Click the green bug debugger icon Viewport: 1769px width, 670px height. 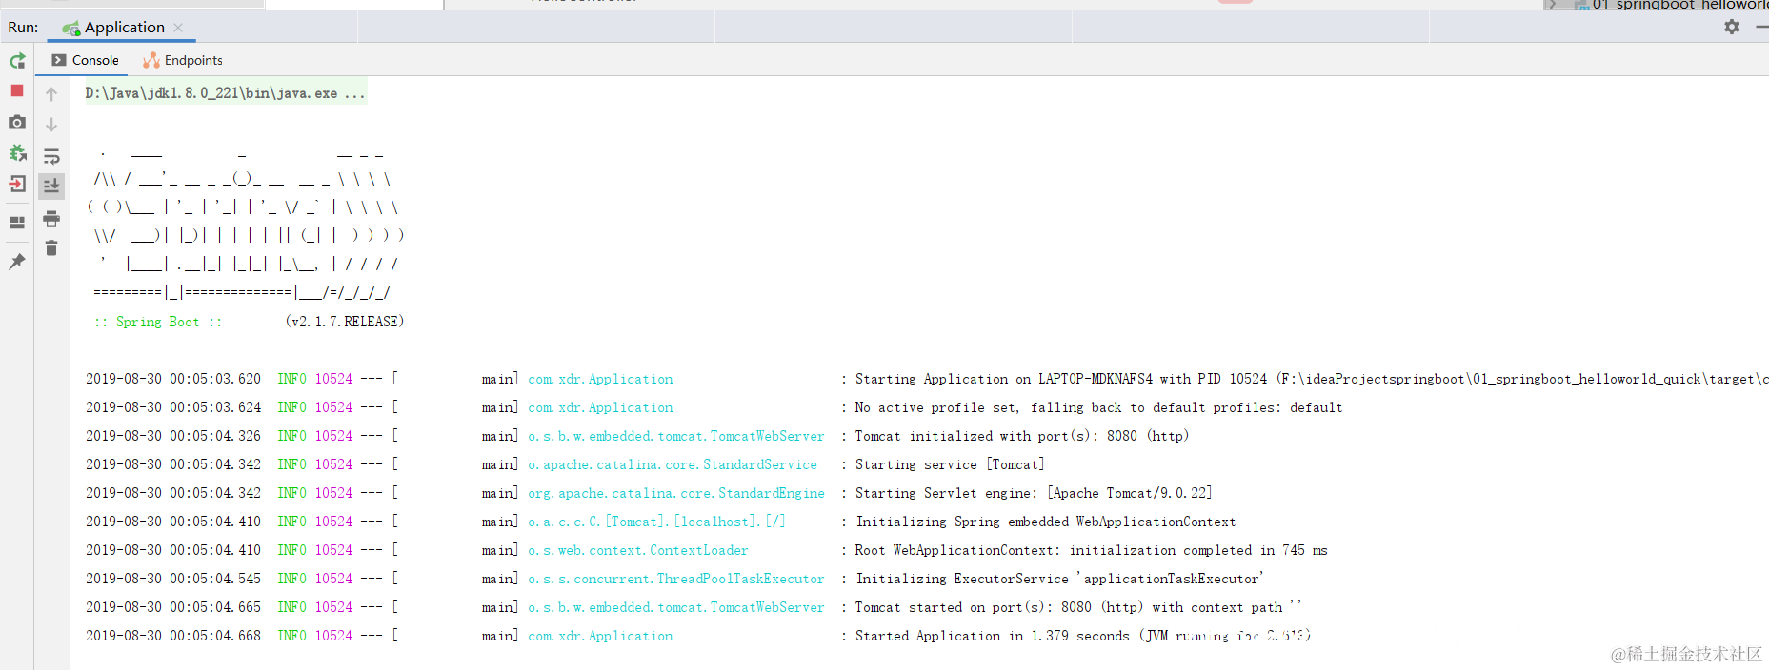pos(17,152)
